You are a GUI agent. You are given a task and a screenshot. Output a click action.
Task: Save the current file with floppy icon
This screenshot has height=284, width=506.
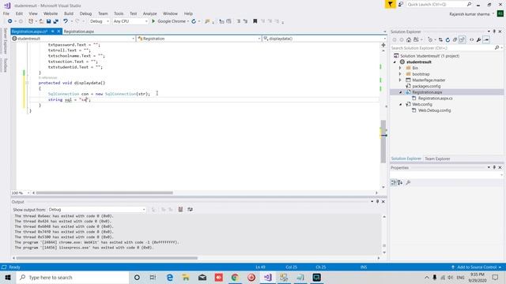pyautogui.click(x=48, y=21)
